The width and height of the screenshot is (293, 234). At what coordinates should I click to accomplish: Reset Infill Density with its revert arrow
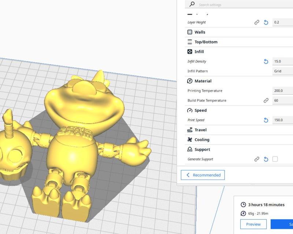coord(266,61)
